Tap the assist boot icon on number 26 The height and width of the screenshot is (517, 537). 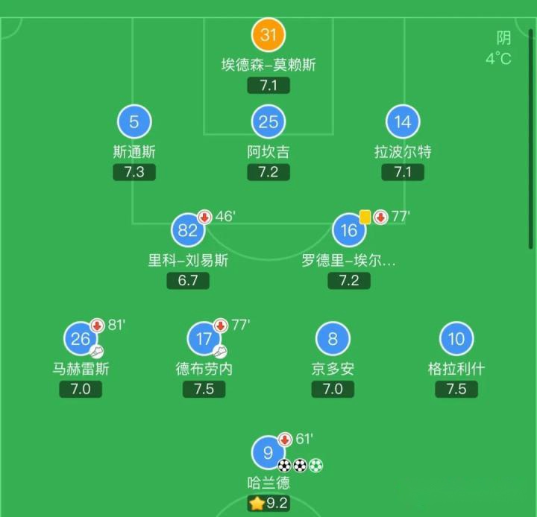pos(96,351)
